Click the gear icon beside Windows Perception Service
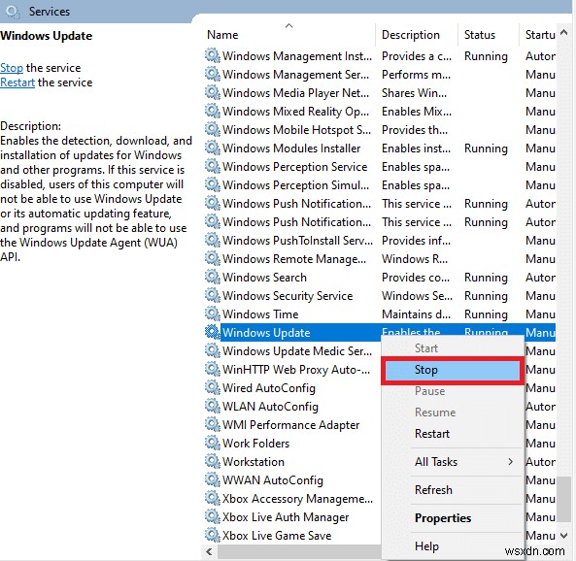The image size is (576, 561). point(213,166)
